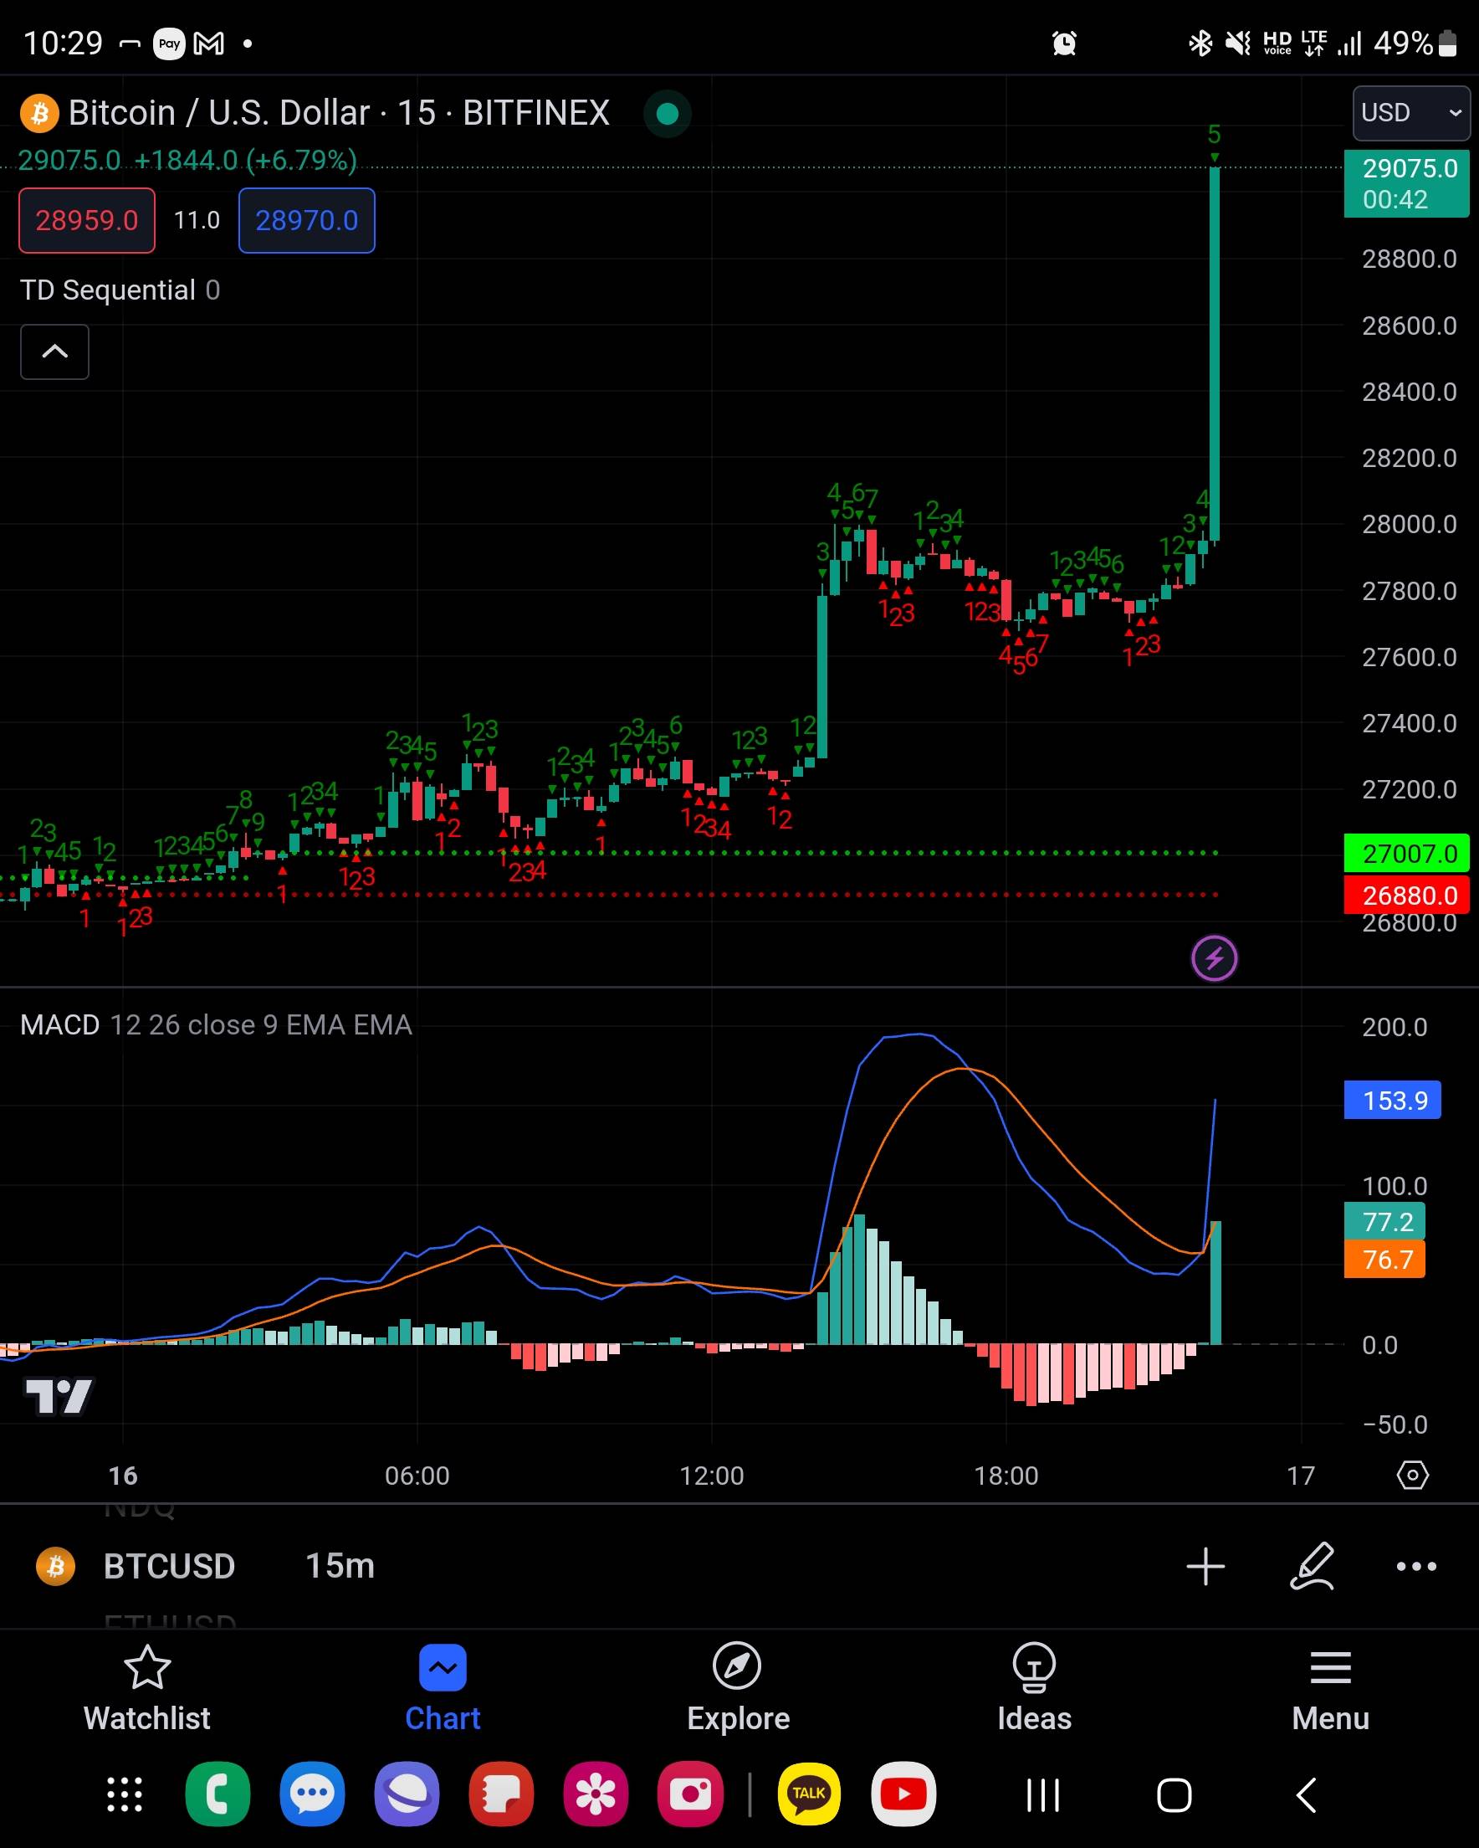Screen dimensions: 1479x1848
Task: Tap the green market status dot
Action: pyautogui.click(x=667, y=113)
